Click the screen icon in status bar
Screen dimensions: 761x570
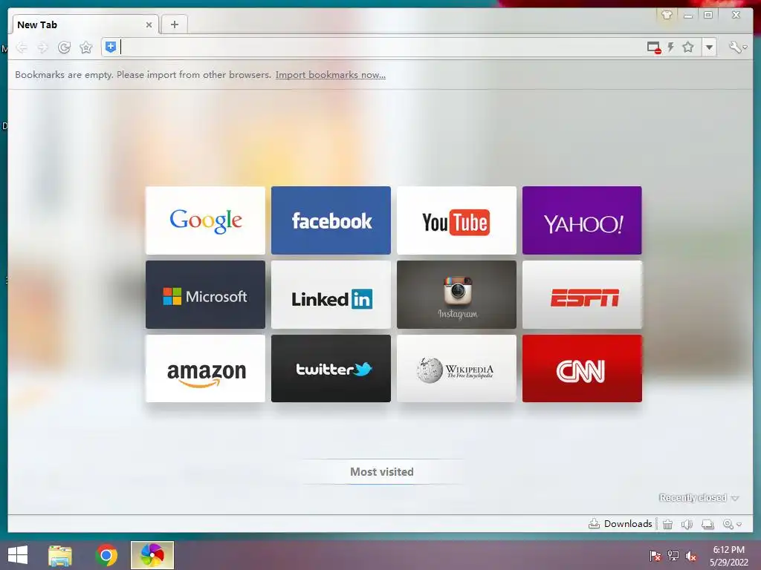707,524
